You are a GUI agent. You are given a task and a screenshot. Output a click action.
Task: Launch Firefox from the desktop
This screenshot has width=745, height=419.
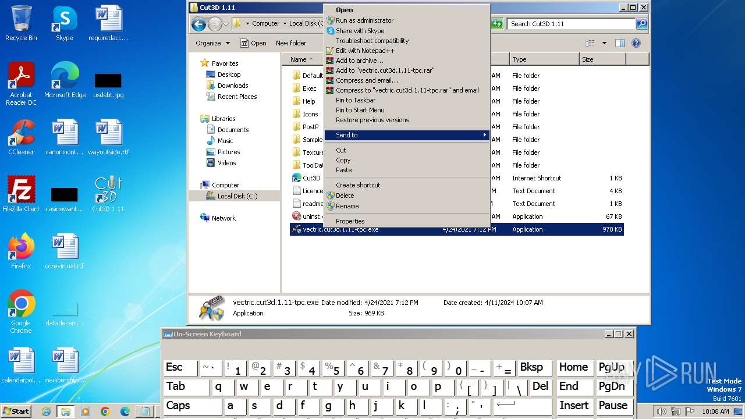(21, 251)
